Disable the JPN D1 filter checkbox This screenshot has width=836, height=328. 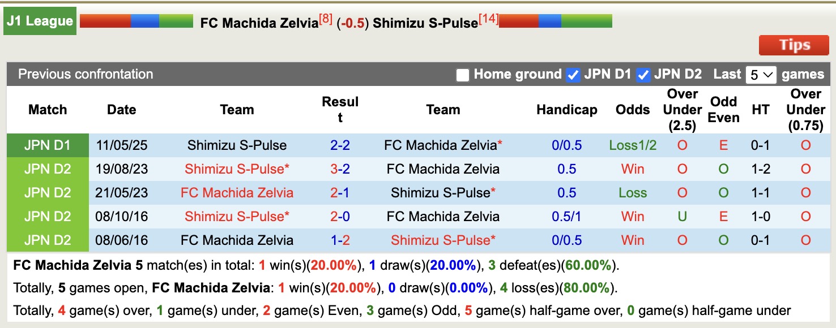573,74
